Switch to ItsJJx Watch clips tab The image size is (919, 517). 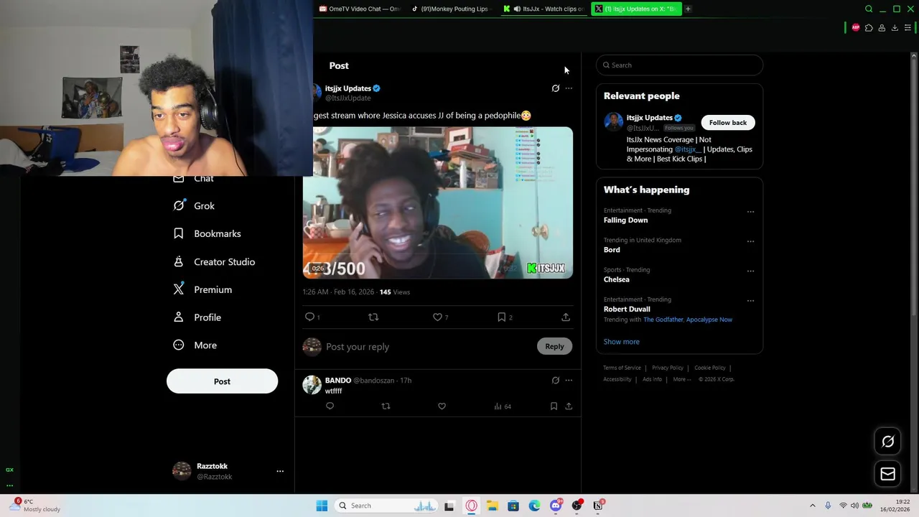[544, 9]
